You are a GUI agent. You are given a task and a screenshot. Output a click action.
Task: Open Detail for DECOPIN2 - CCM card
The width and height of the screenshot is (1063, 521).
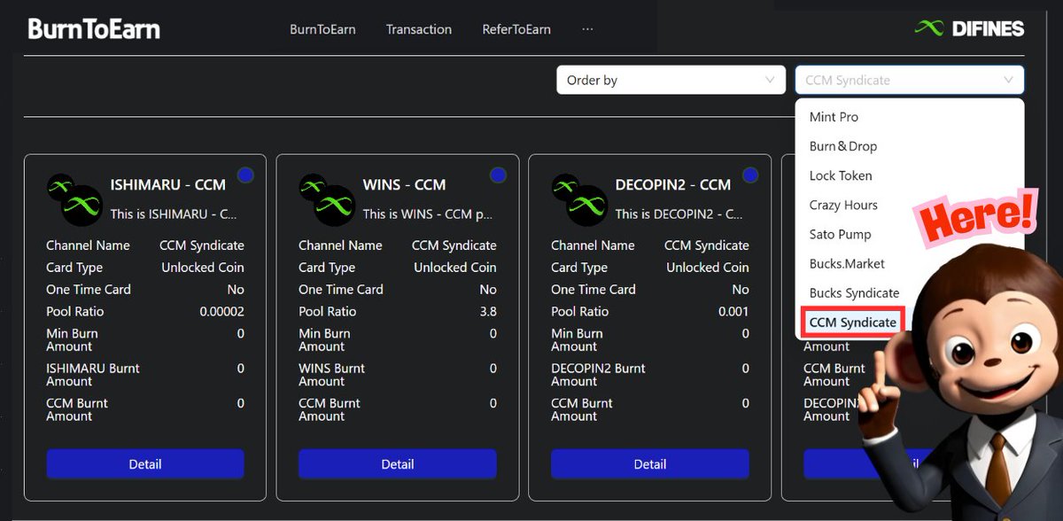tap(650, 464)
